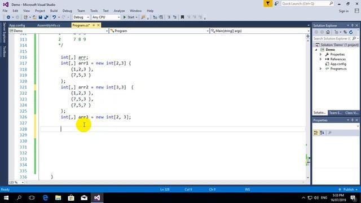This screenshot has height=203, width=361.
Task: Expand the Properties node in Solution Explorer
Action: (x=320, y=55)
